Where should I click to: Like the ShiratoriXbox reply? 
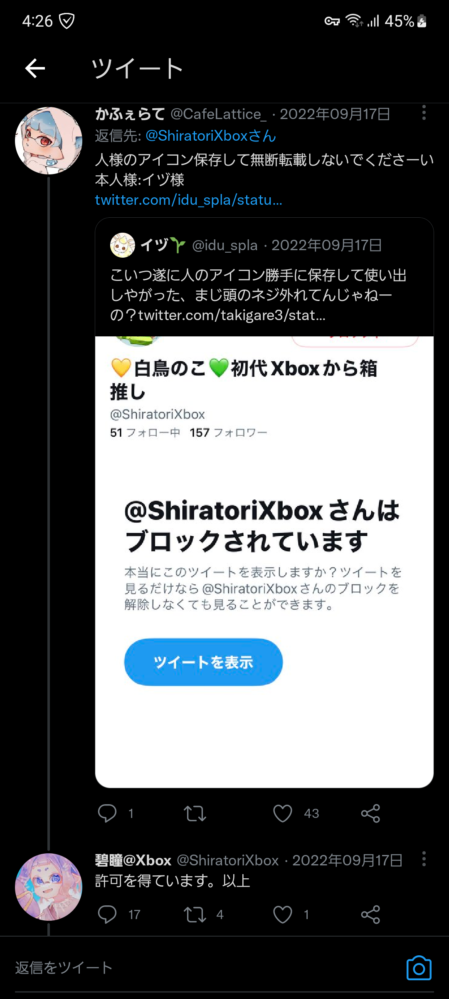[283, 915]
